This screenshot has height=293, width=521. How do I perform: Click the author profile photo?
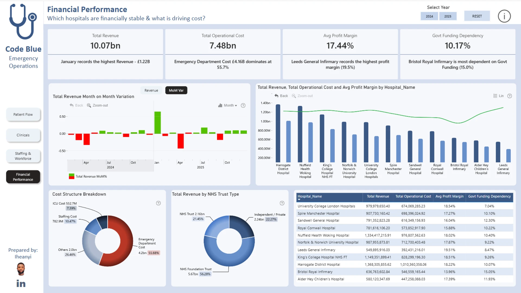tap(21, 269)
